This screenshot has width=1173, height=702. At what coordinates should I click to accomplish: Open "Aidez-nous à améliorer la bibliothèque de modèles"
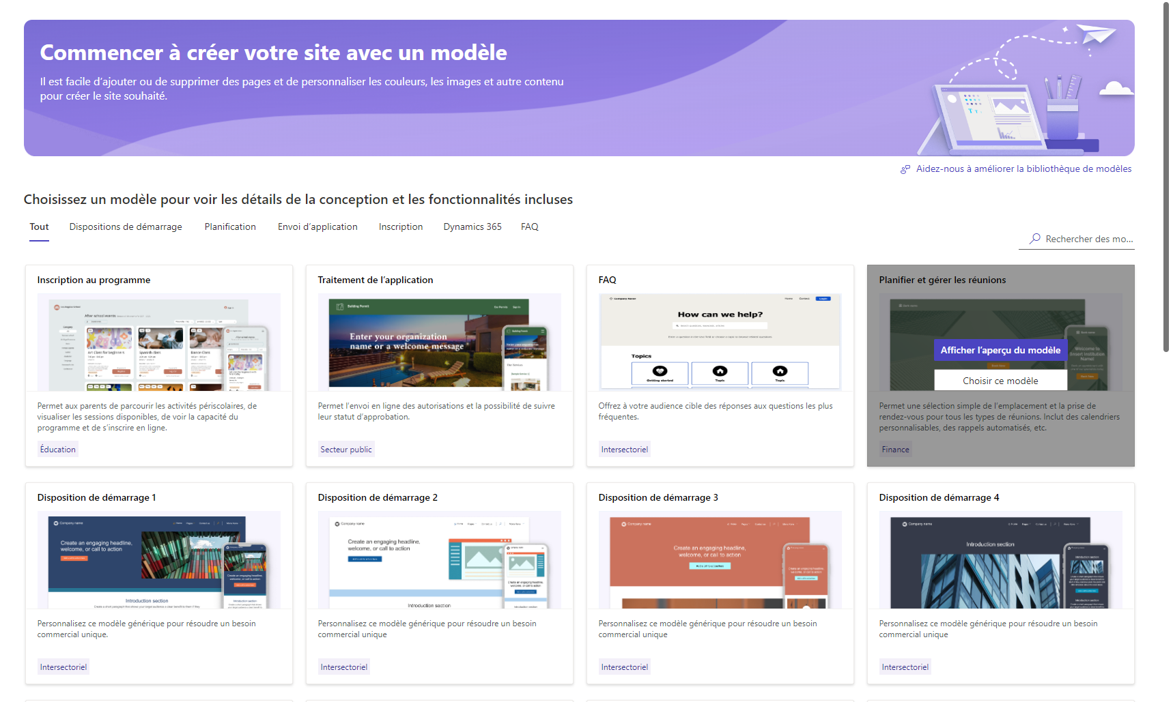coord(1023,169)
